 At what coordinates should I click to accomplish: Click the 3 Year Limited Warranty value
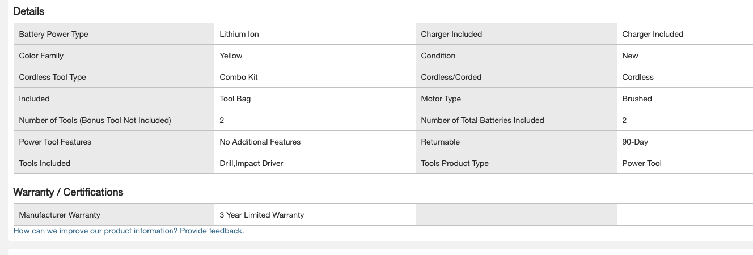[x=261, y=215]
